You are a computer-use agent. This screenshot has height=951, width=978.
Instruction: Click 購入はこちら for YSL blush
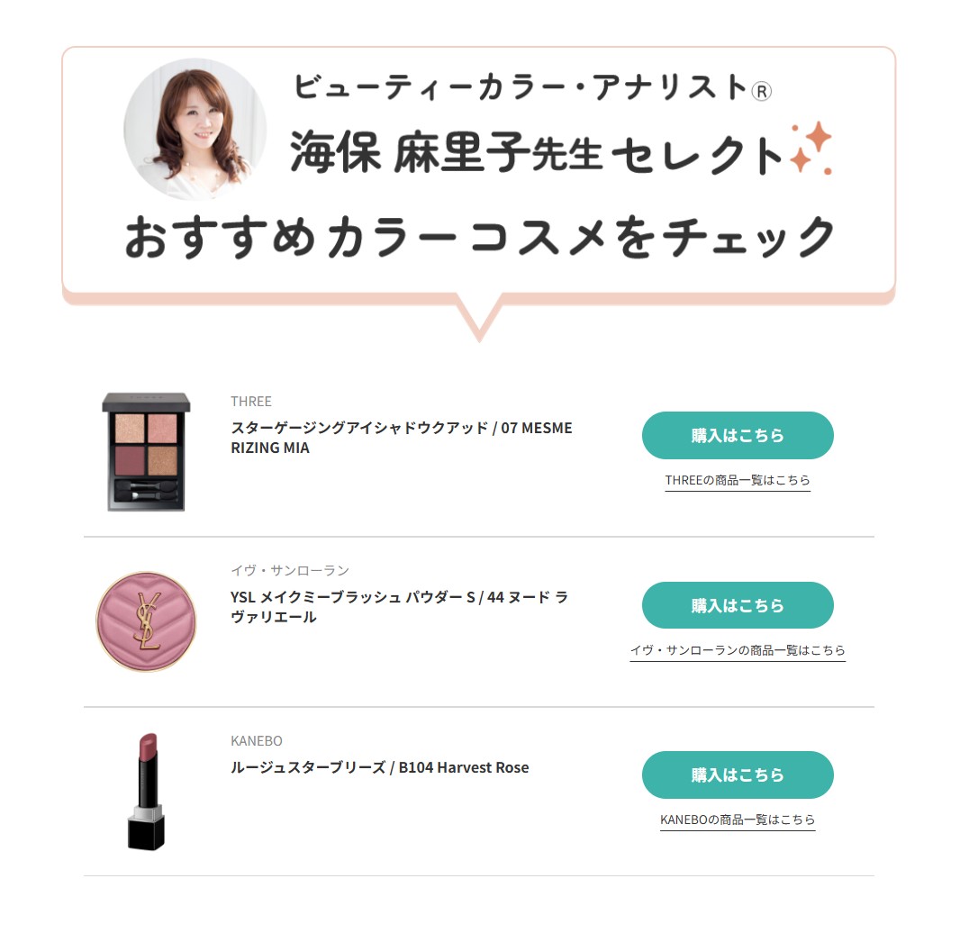[x=738, y=605]
